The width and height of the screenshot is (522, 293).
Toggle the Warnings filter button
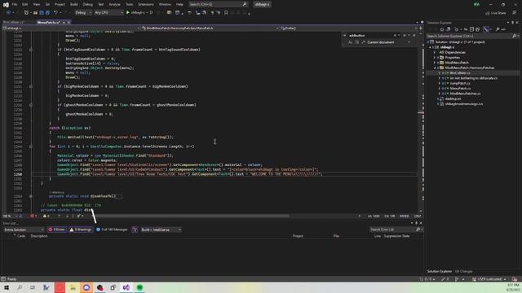coord(81,230)
